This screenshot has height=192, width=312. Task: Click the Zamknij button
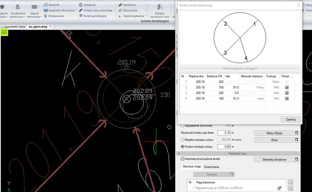click(290, 120)
